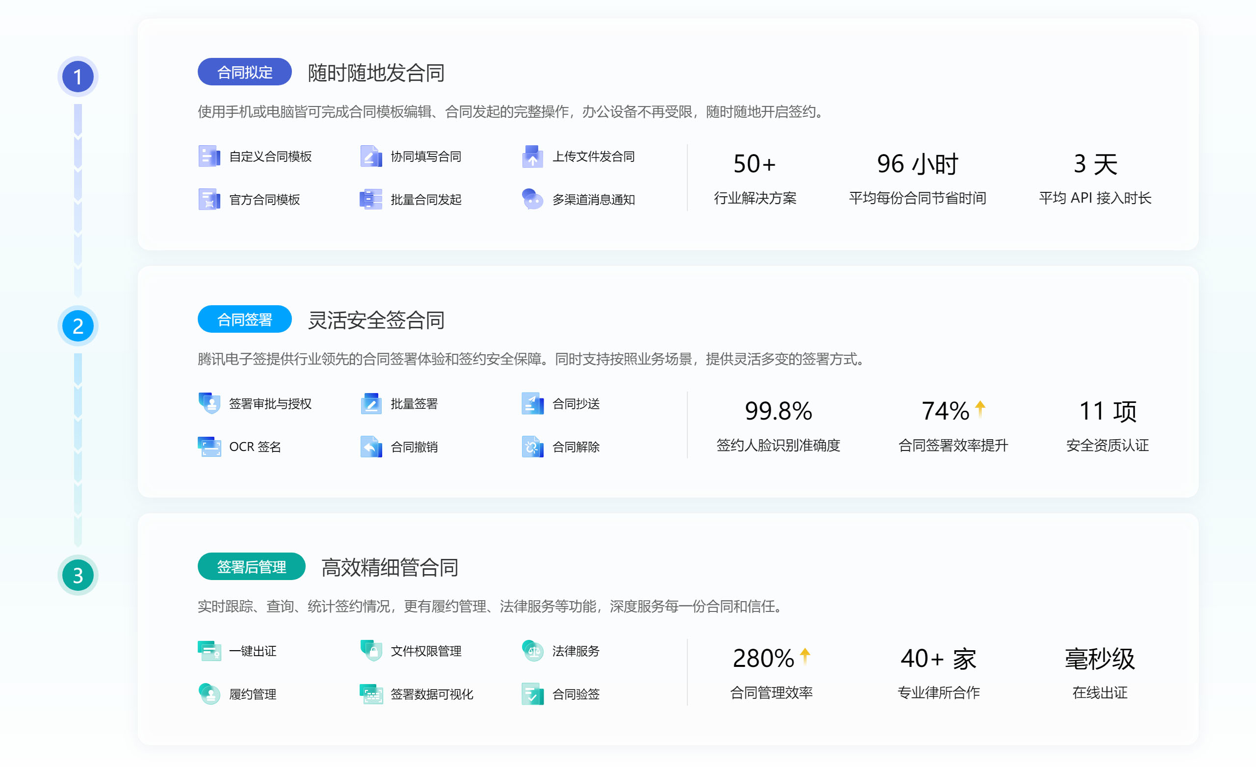Click the 自定义合同模板 icon
This screenshot has width=1256, height=767.
[209, 157]
